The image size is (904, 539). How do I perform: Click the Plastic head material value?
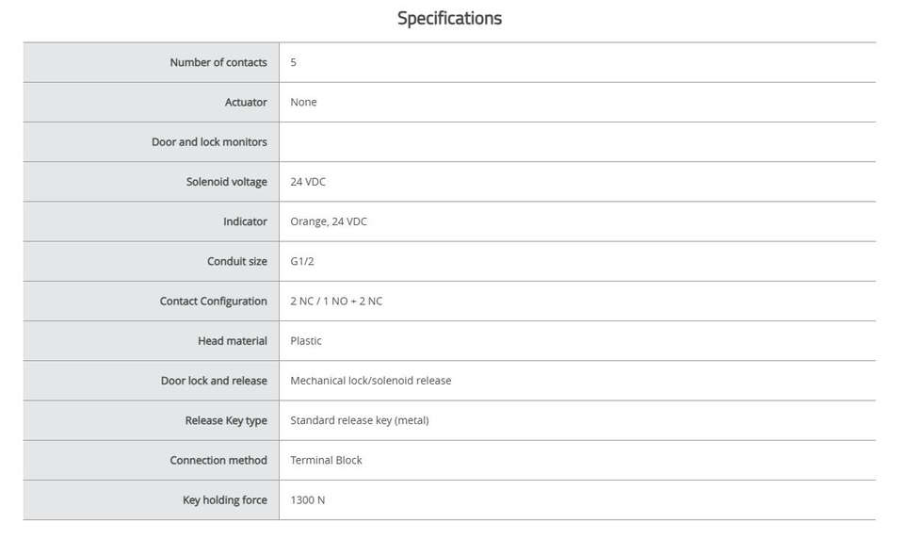(x=306, y=341)
